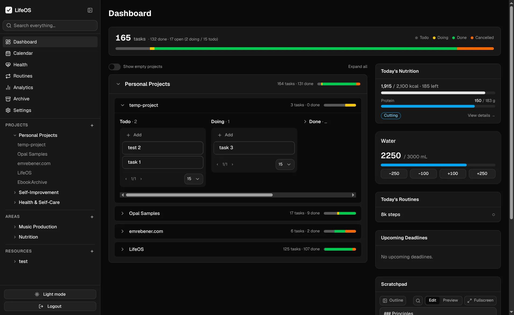Image resolution: width=514 pixels, height=315 pixels.
Task: Click kanban horizontal scrollbar left arrow
Action: pyautogui.click(x=123, y=195)
